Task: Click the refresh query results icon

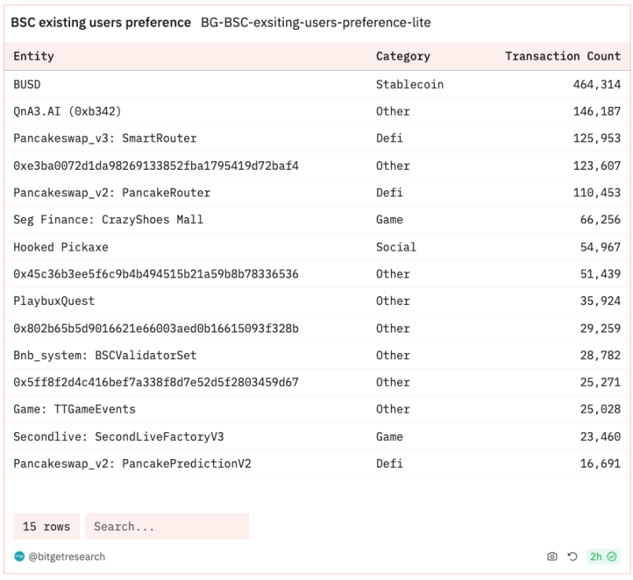Action: click(x=572, y=556)
